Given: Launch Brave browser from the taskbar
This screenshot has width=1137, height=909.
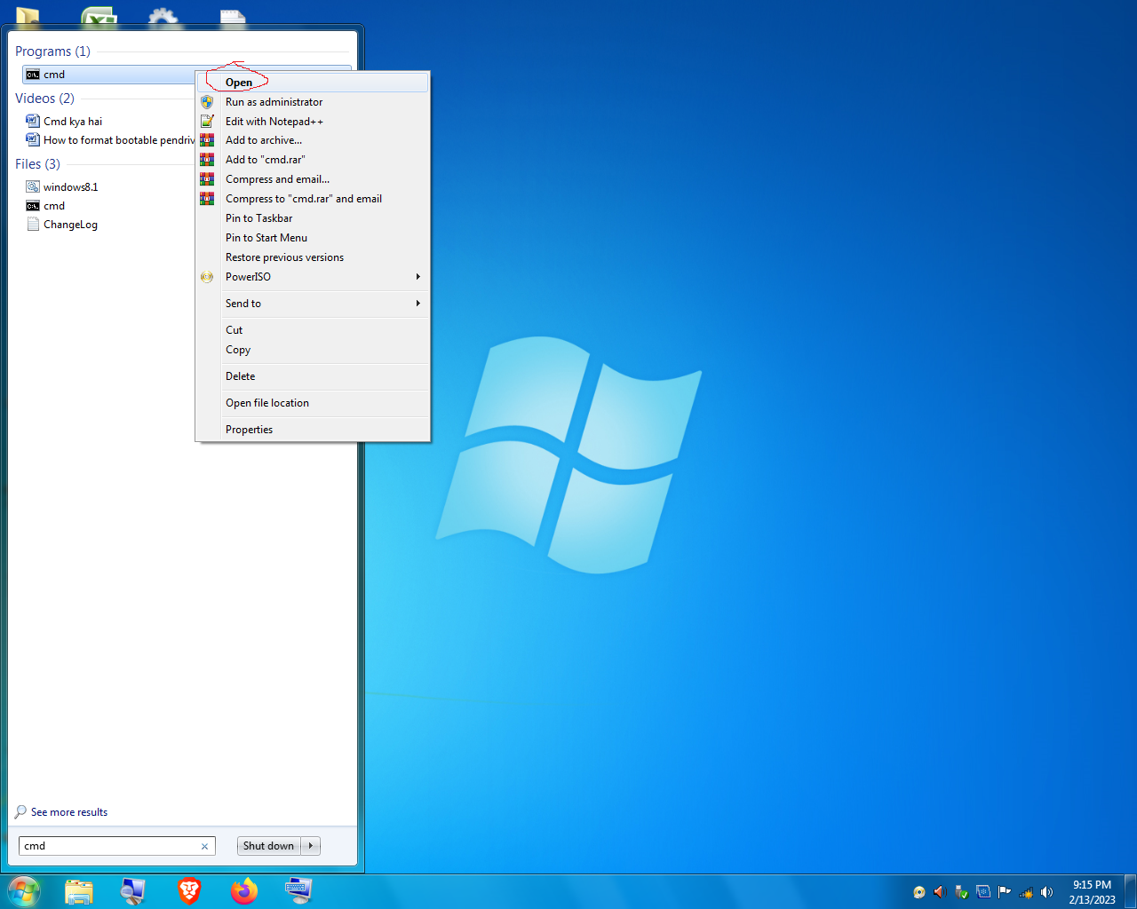Looking at the screenshot, I should [188, 891].
